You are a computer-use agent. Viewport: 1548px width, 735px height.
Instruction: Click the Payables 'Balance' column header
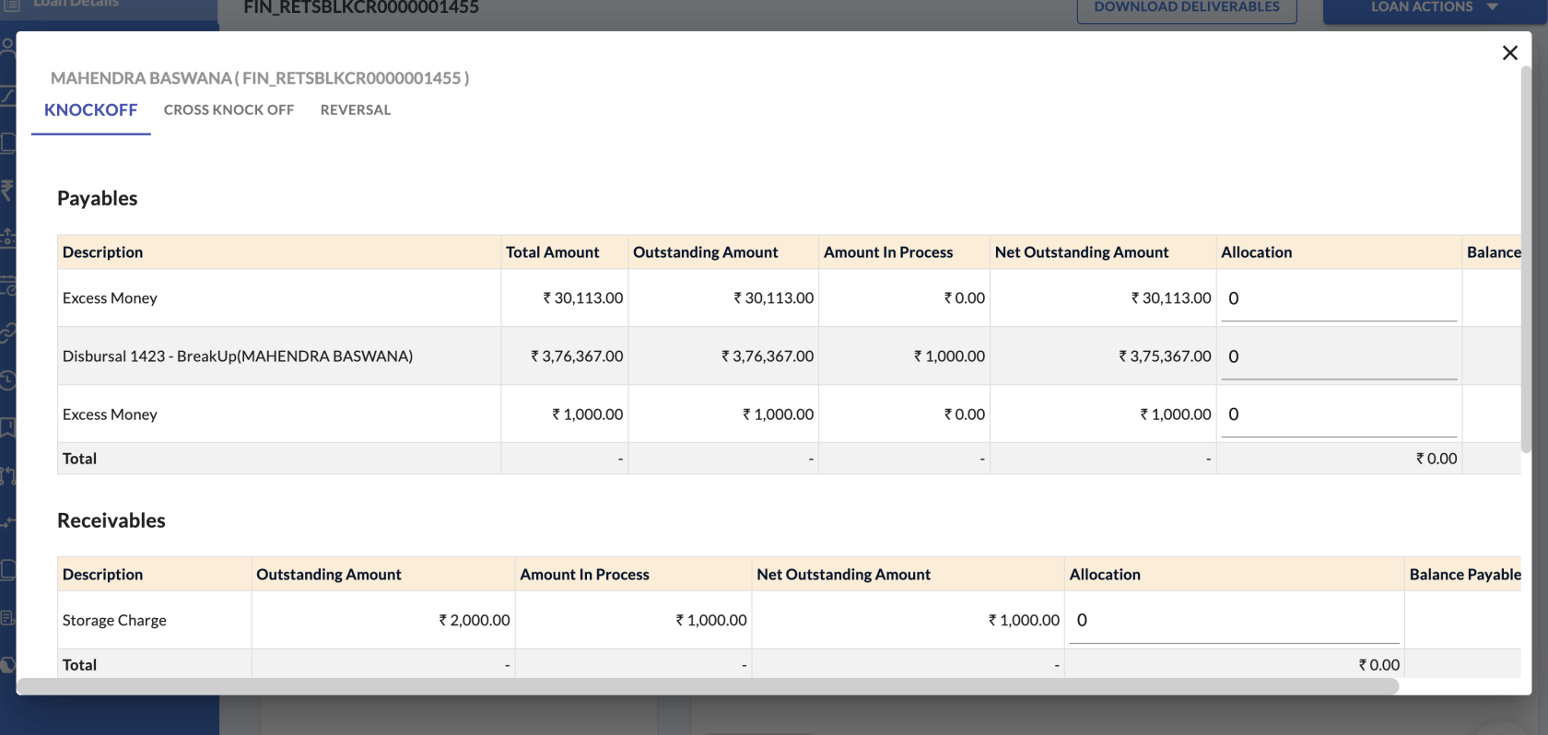(1494, 252)
